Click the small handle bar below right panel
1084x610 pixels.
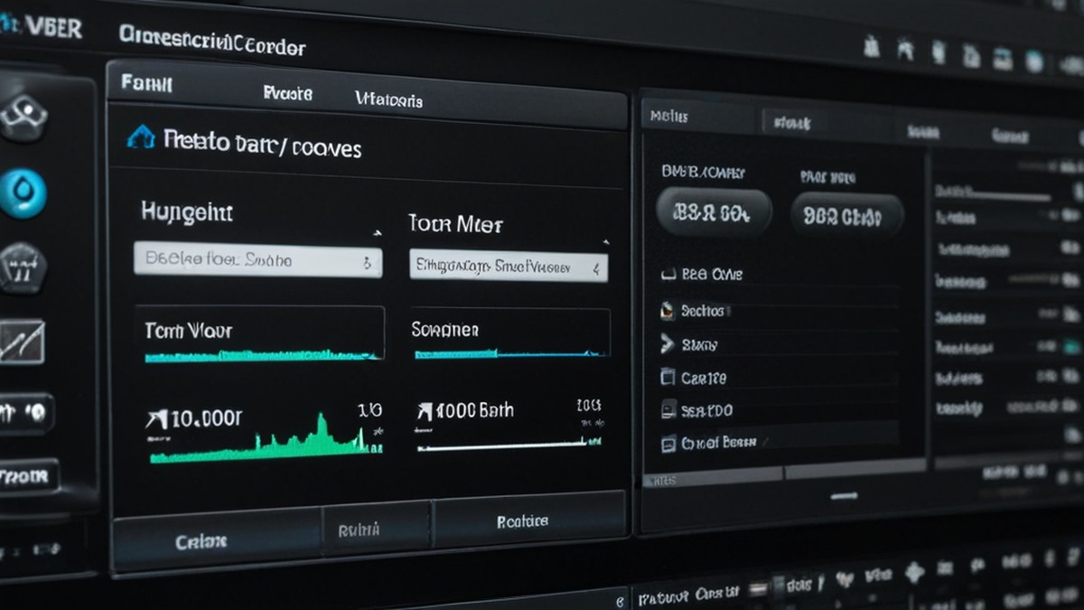(x=844, y=495)
